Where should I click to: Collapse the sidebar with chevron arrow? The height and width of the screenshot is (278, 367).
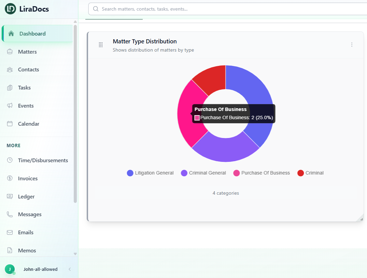pos(70,269)
